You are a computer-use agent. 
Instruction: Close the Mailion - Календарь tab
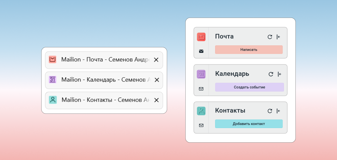[157, 80]
